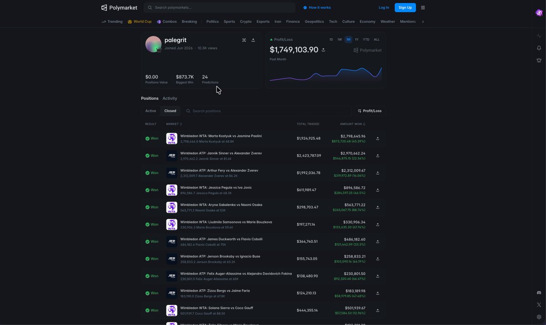Image resolution: width=546 pixels, height=325 pixels.
Task: Go to the Crypto category
Action: click(x=246, y=21)
